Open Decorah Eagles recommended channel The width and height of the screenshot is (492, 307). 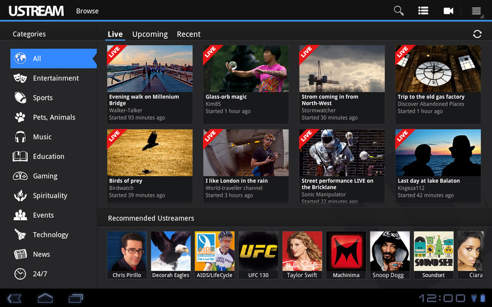pos(171,255)
